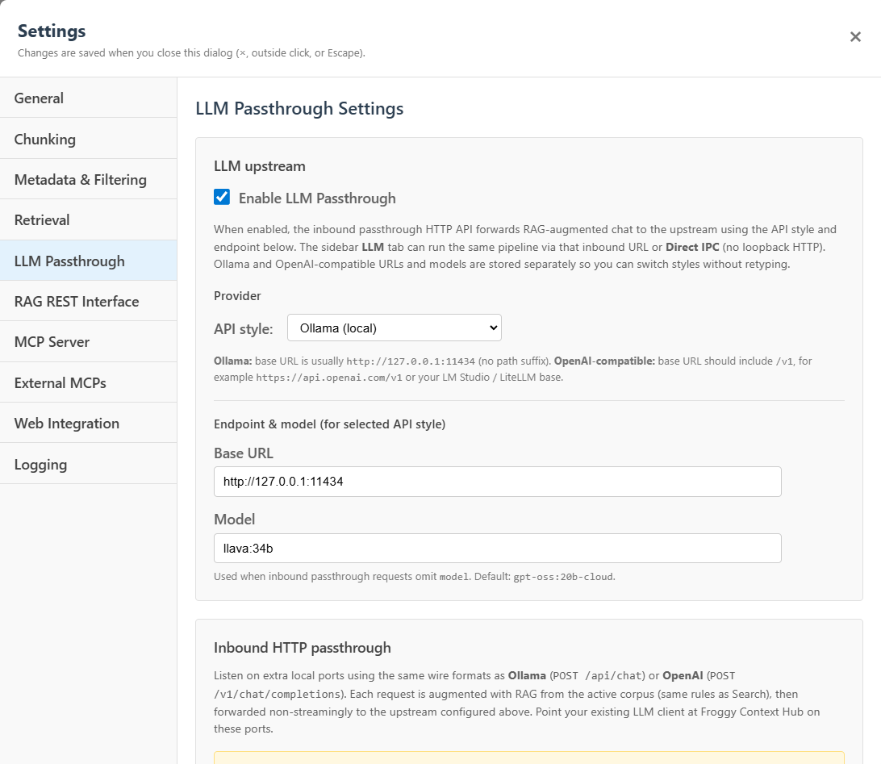Open the Chunking settings tab
Image resolution: width=881 pixels, height=764 pixels.
(88, 139)
